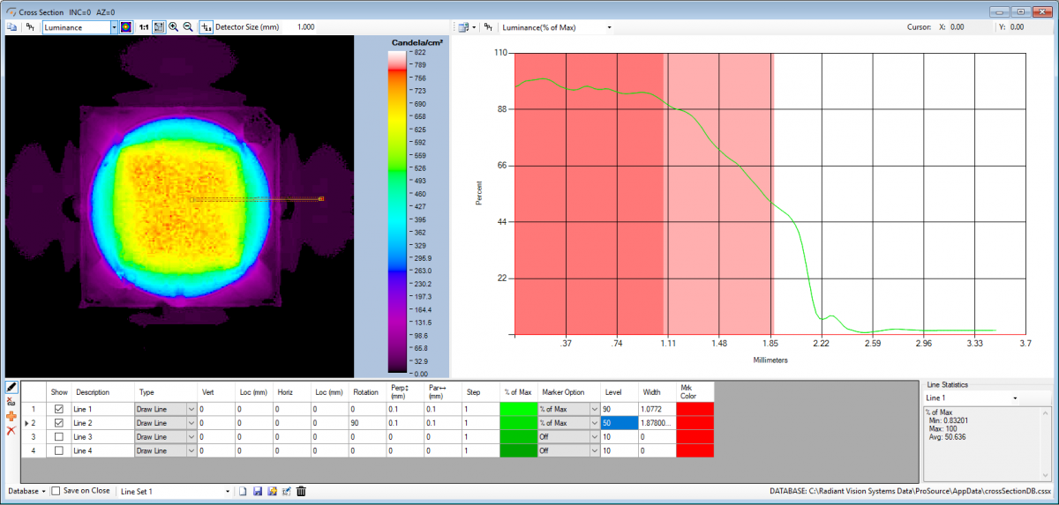Select the 1:1 actual size button

tap(144, 27)
